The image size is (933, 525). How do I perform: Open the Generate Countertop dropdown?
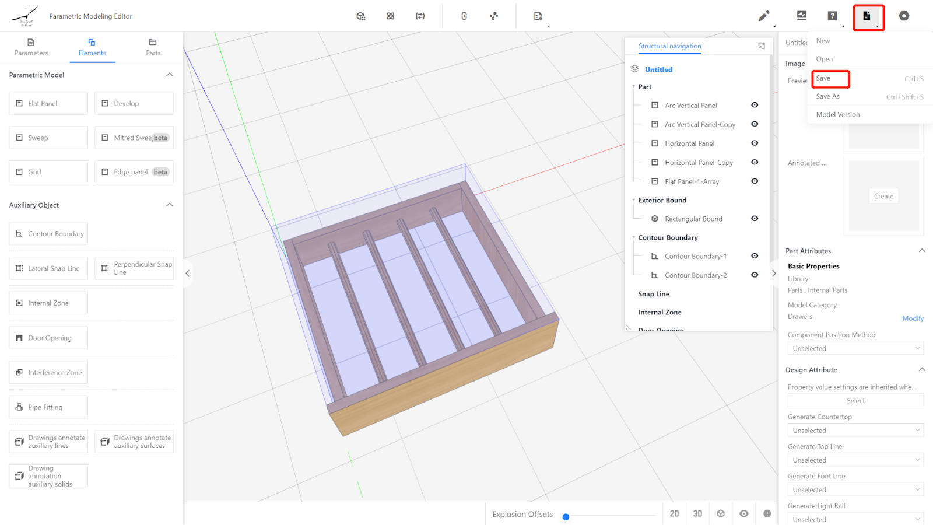tap(855, 430)
